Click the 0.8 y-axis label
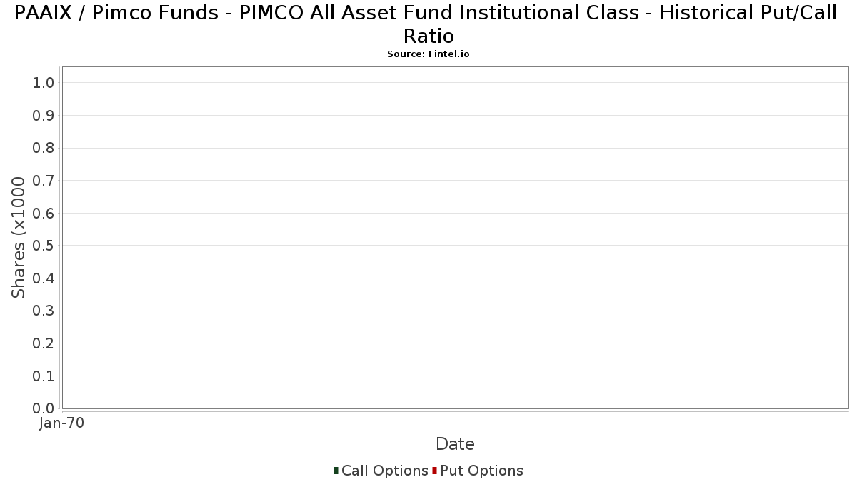Image resolution: width=857 pixels, height=482 pixels. [x=44, y=148]
